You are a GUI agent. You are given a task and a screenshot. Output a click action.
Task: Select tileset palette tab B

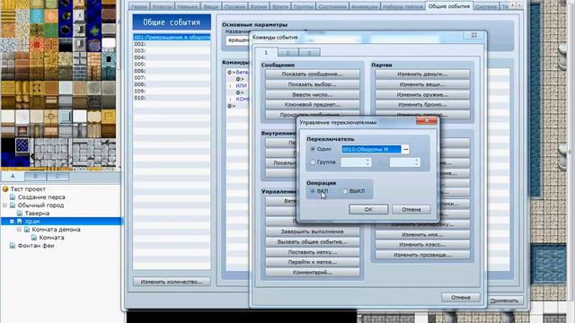click(36, 176)
